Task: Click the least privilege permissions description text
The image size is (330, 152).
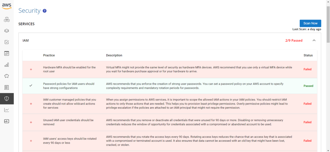Action: point(197,104)
